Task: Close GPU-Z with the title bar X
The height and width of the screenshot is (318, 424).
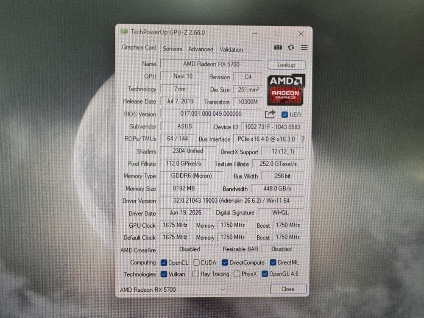Action: pos(301,33)
